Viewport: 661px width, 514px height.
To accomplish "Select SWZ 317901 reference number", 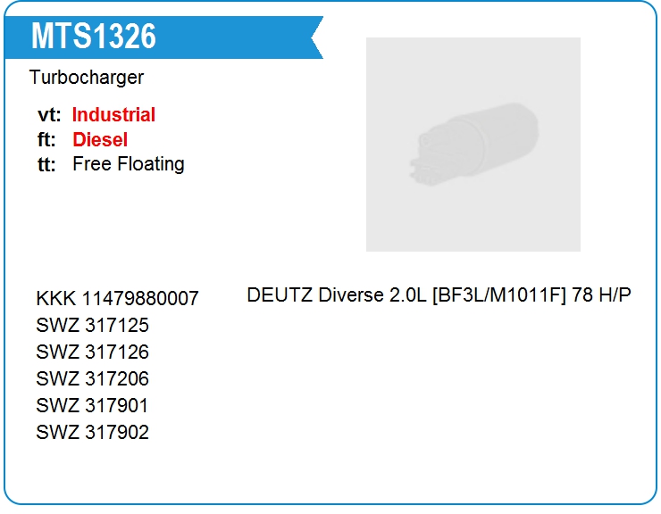I will pos(92,406).
